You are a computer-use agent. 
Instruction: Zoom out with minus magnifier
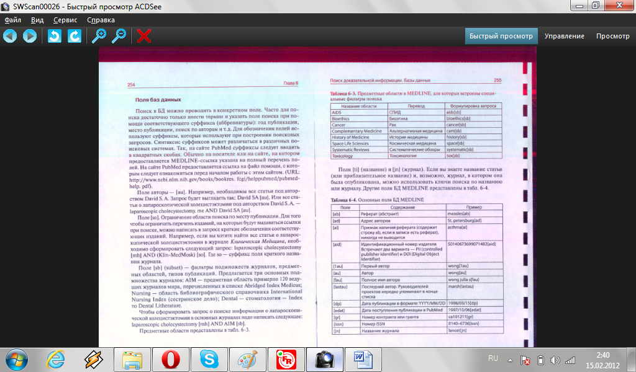pos(119,36)
